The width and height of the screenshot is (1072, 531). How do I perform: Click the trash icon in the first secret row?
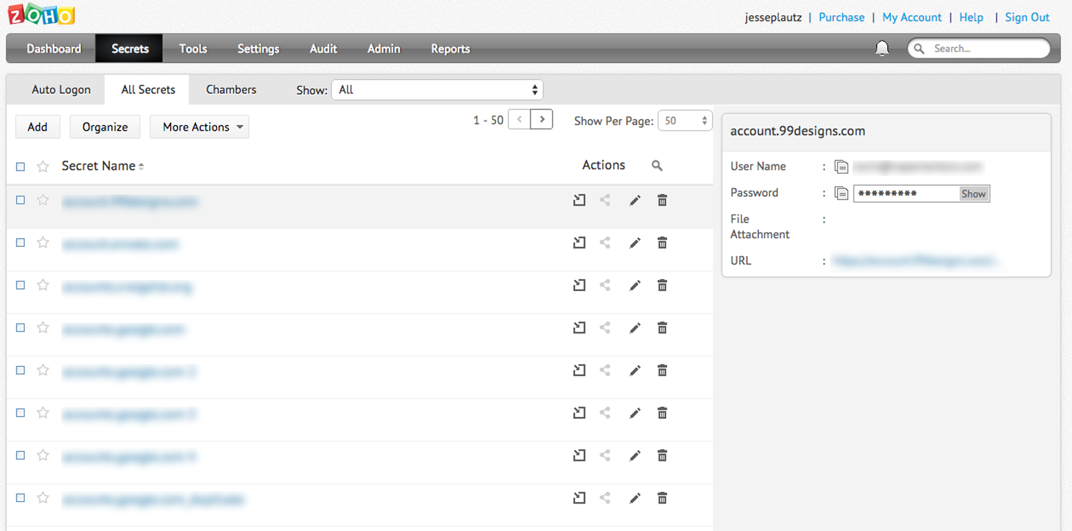[x=662, y=200]
